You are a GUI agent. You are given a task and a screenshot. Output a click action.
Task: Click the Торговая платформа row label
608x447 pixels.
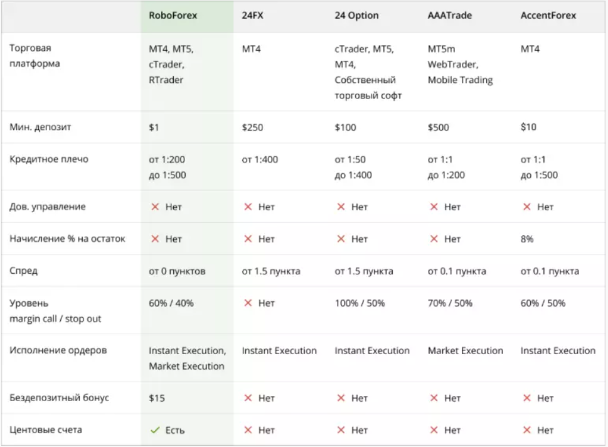point(35,56)
